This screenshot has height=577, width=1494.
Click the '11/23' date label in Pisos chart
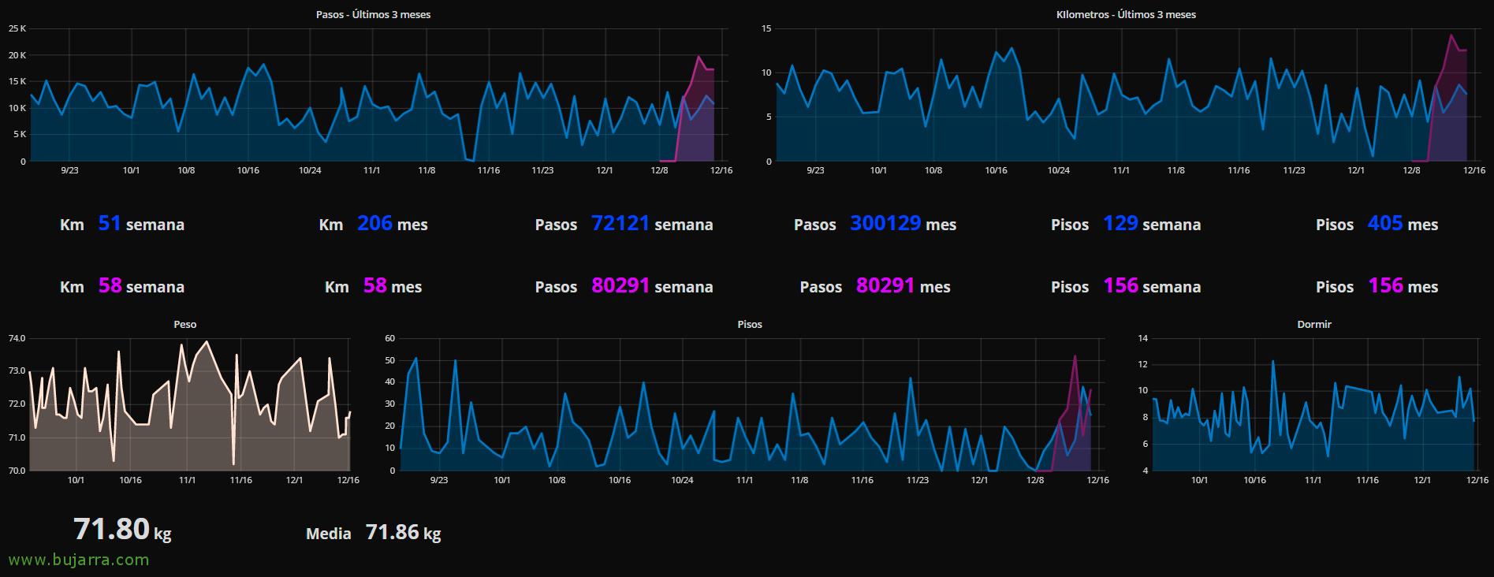917,479
